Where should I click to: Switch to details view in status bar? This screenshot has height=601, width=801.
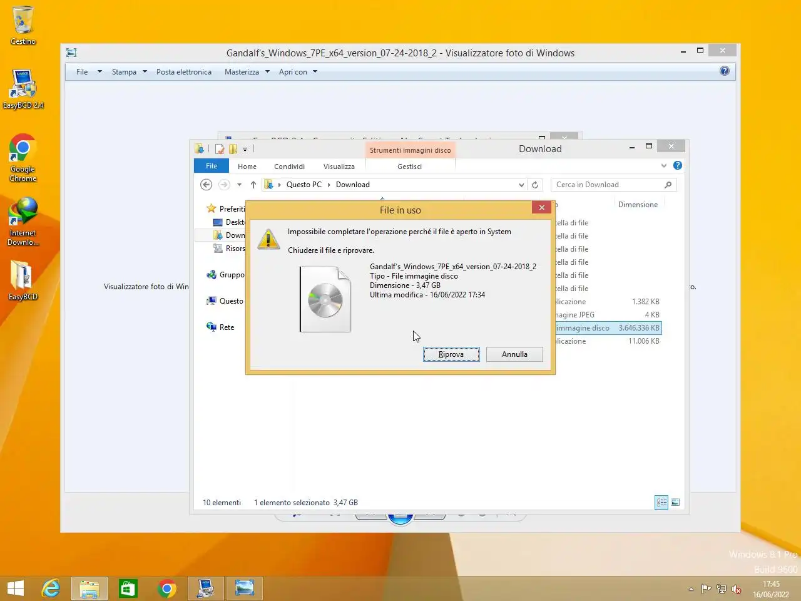click(661, 502)
